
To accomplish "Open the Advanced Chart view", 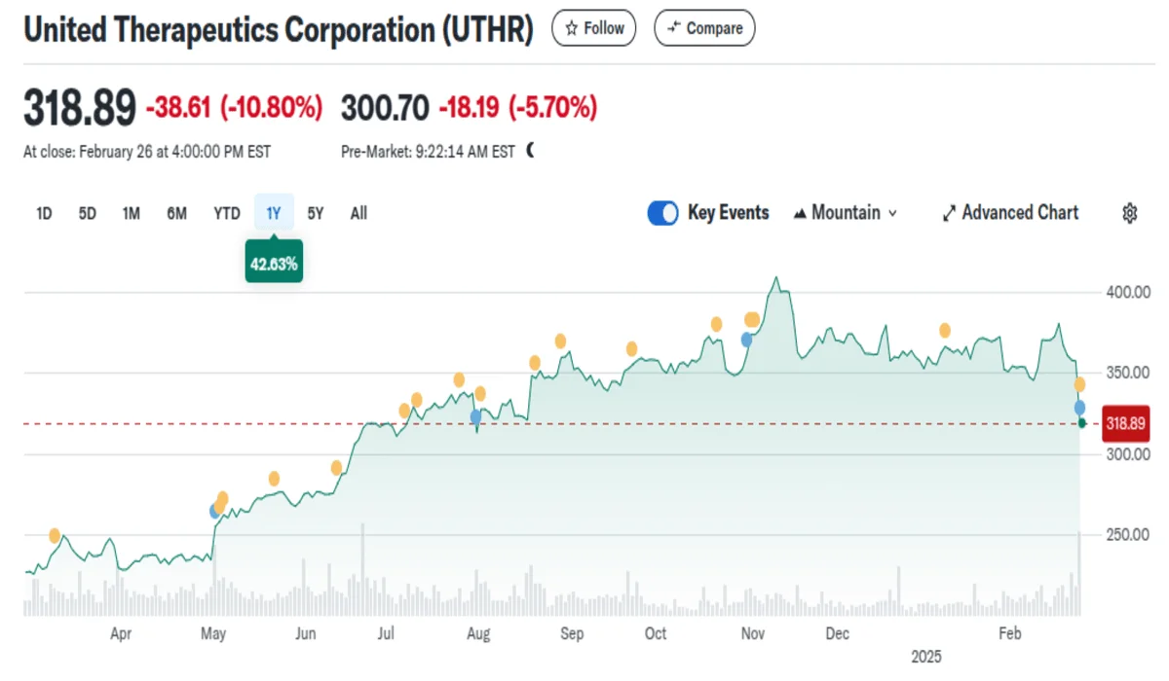I will [1010, 213].
